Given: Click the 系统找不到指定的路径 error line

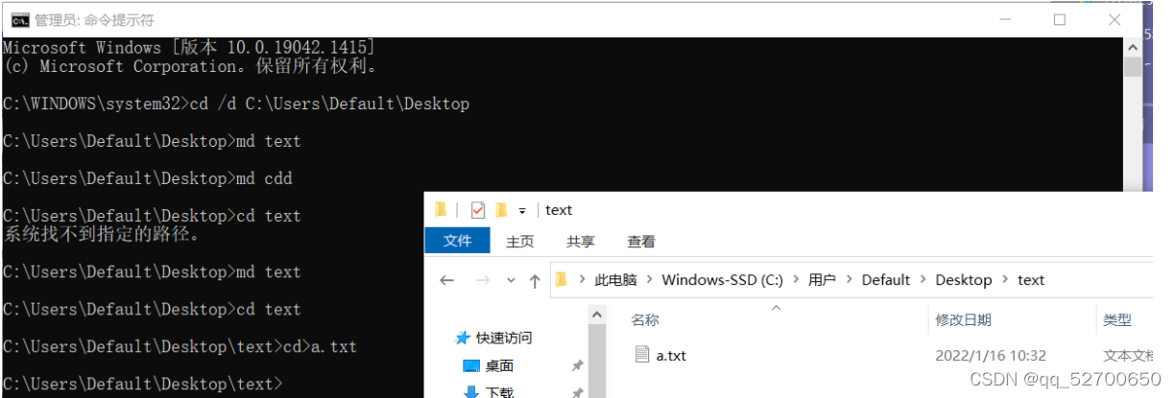Looking at the screenshot, I should (102, 234).
